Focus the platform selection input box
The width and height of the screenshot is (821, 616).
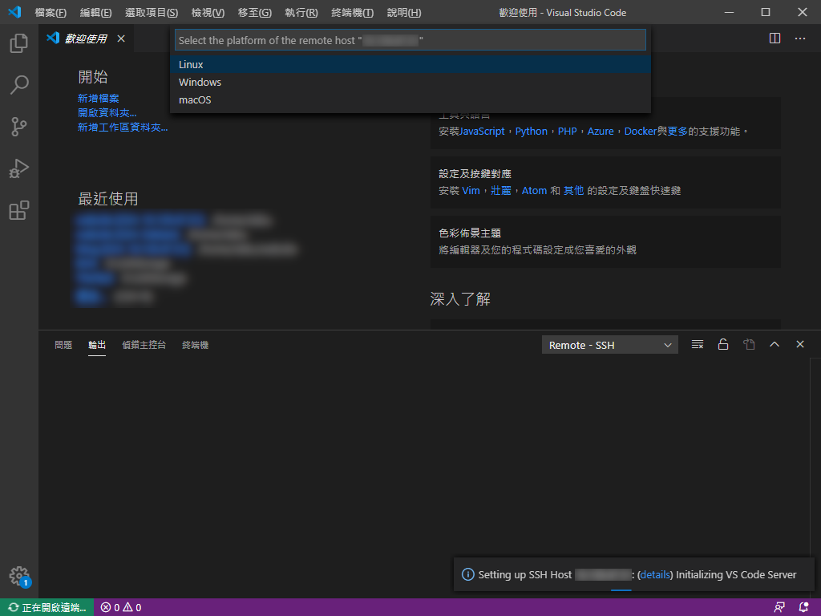410,40
